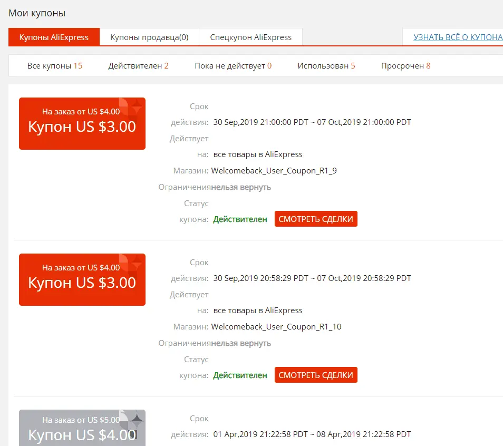Filter by Использован 5 coupons
Screen dimensions: 503x446
click(326, 66)
